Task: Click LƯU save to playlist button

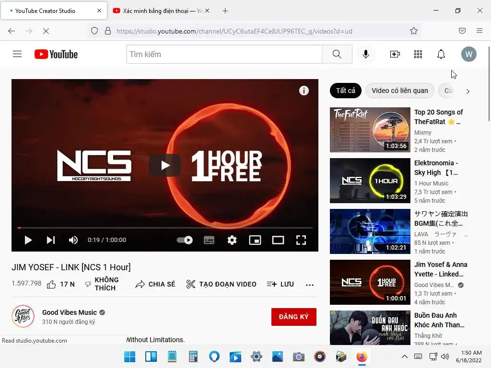Action: [x=280, y=284]
